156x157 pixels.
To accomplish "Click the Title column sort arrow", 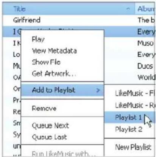I will [x=128, y=9].
